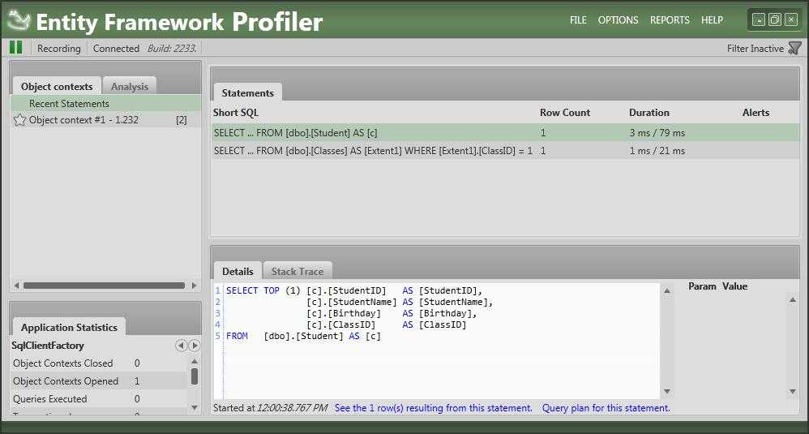This screenshot has height=434, width=809.
Task: Click the horizontal scrollbar thumb in contexts panel
Action: (x=104, y=286)
